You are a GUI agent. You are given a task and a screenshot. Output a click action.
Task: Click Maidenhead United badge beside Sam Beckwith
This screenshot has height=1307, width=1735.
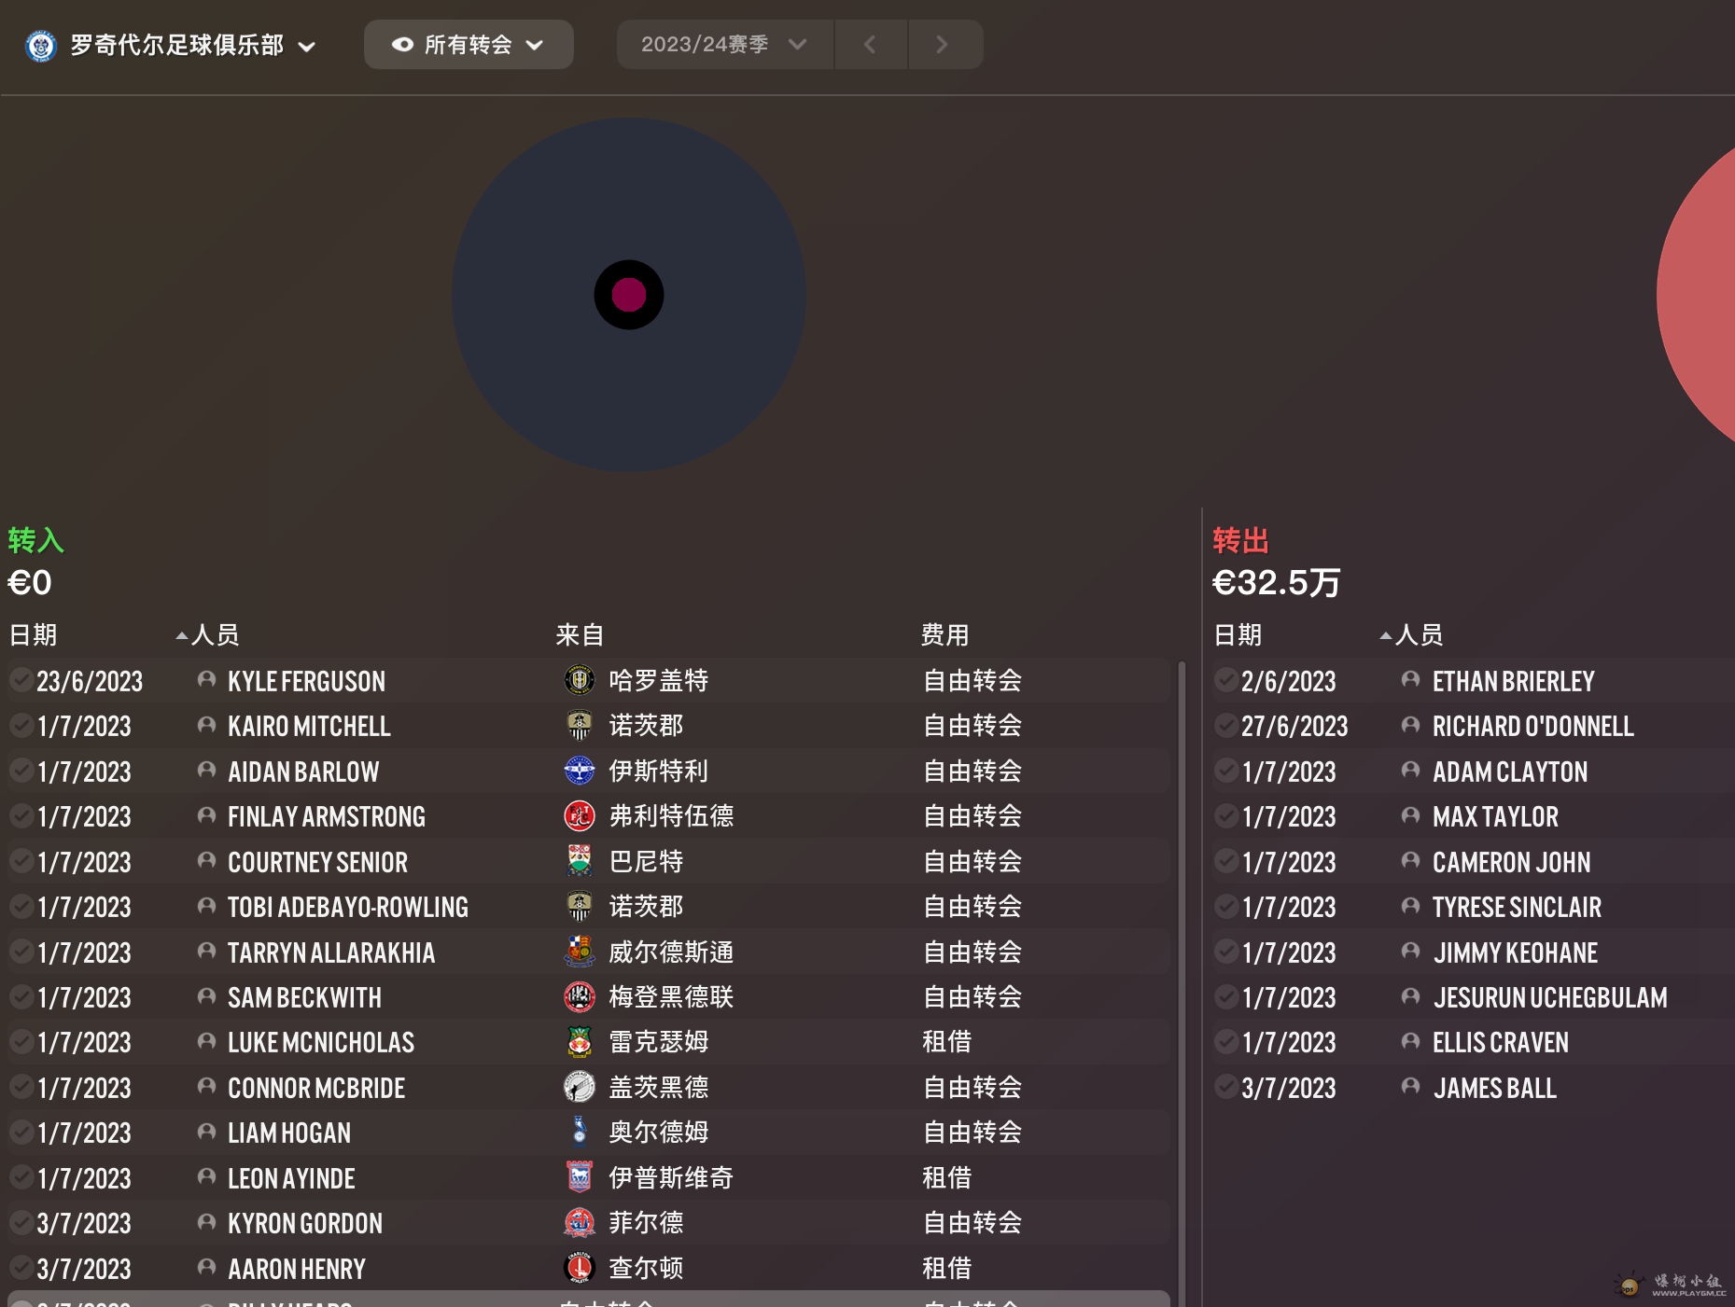pyautogui.click(x=580, y=996)
